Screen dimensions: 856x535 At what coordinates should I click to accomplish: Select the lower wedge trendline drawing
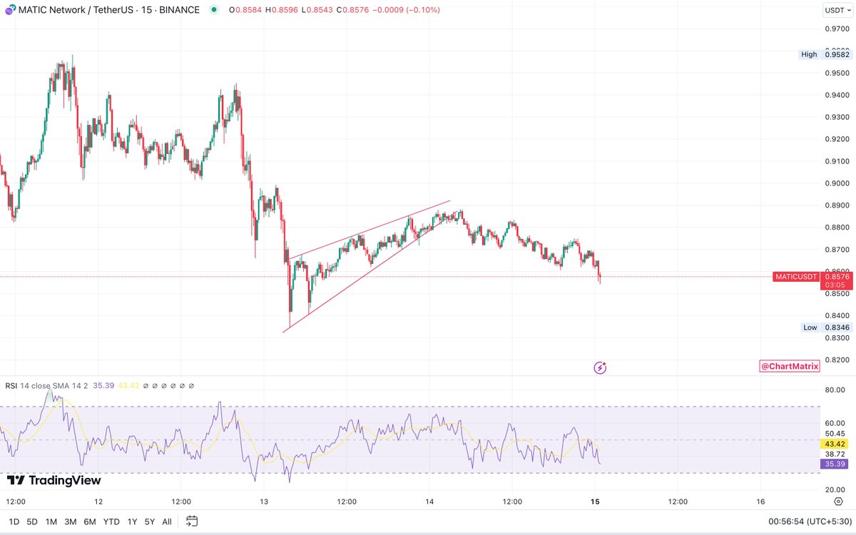click(x=371, y=271)
